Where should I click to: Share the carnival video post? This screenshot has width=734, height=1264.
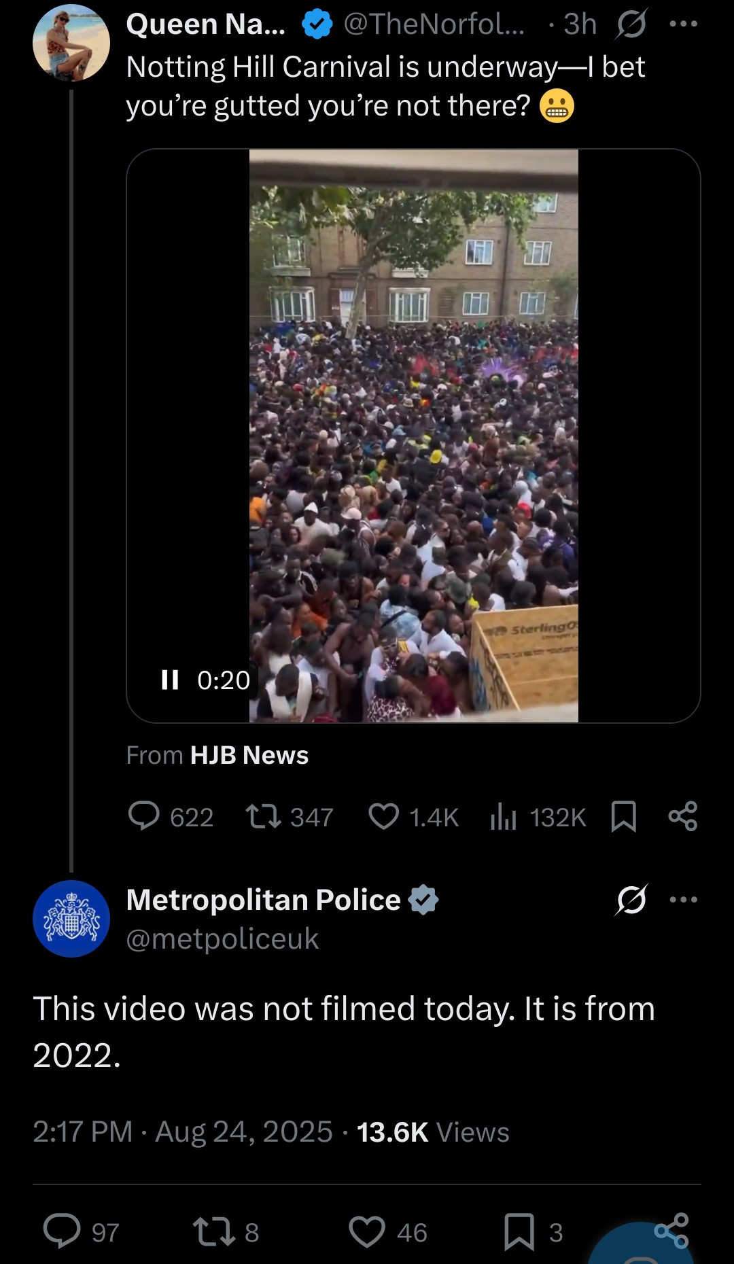click(x=682, y=816)
